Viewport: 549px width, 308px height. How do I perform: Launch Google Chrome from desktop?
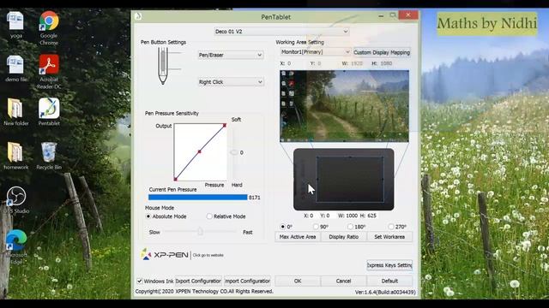click(49, 28)
